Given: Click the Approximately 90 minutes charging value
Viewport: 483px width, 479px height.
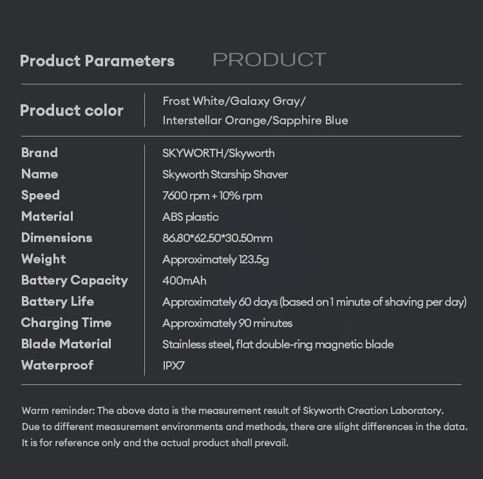Looking at the screenshot, I should coord(227,323).
